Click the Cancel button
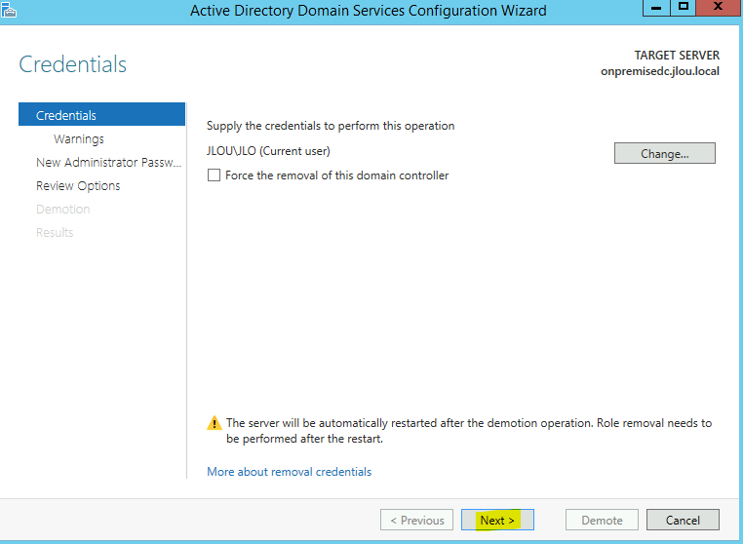The width and height of the screenshot is (743, 544). pos(683,520)
